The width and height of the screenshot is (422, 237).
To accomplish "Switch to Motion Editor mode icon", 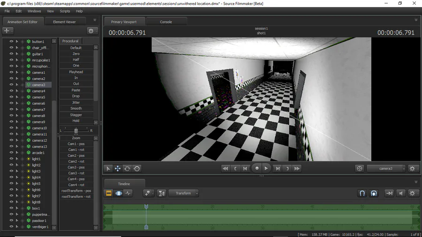I will pos(119,193).
